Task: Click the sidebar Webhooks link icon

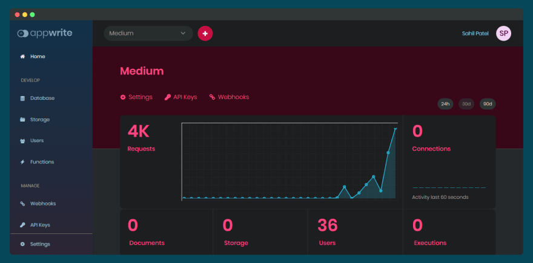Action: coord(22,204)
